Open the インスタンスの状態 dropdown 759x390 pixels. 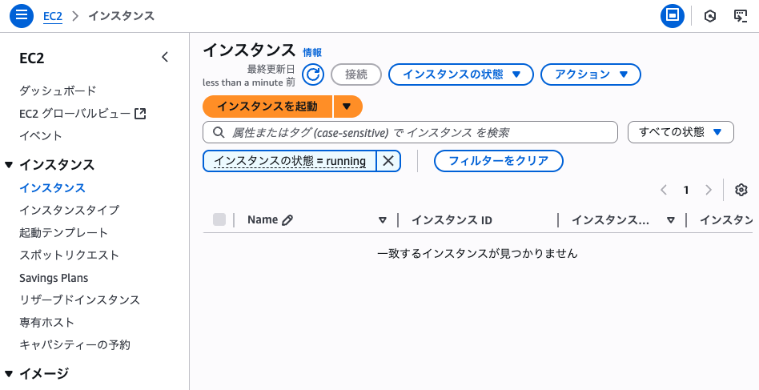(x=460, y=74)
